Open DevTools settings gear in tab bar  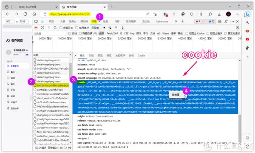(x=220, y=21)
